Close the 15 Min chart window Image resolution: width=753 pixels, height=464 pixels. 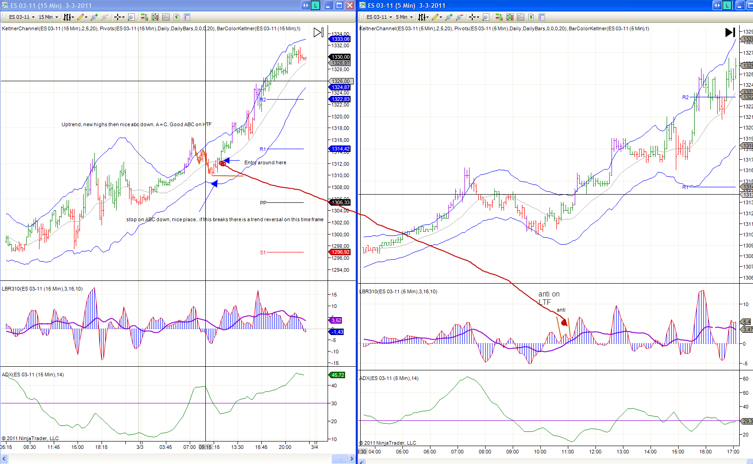coord(350,6)
